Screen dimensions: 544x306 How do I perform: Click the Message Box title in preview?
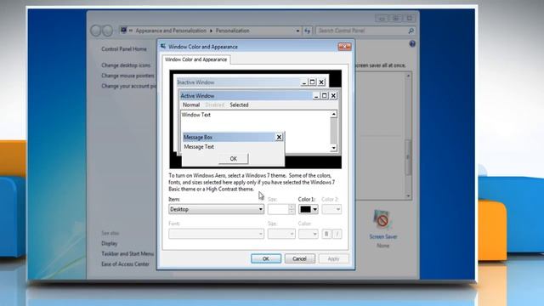(x=198, y=138)
